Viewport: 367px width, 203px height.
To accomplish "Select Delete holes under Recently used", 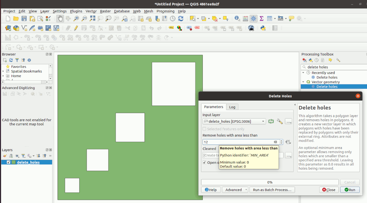I will (327, 77).
